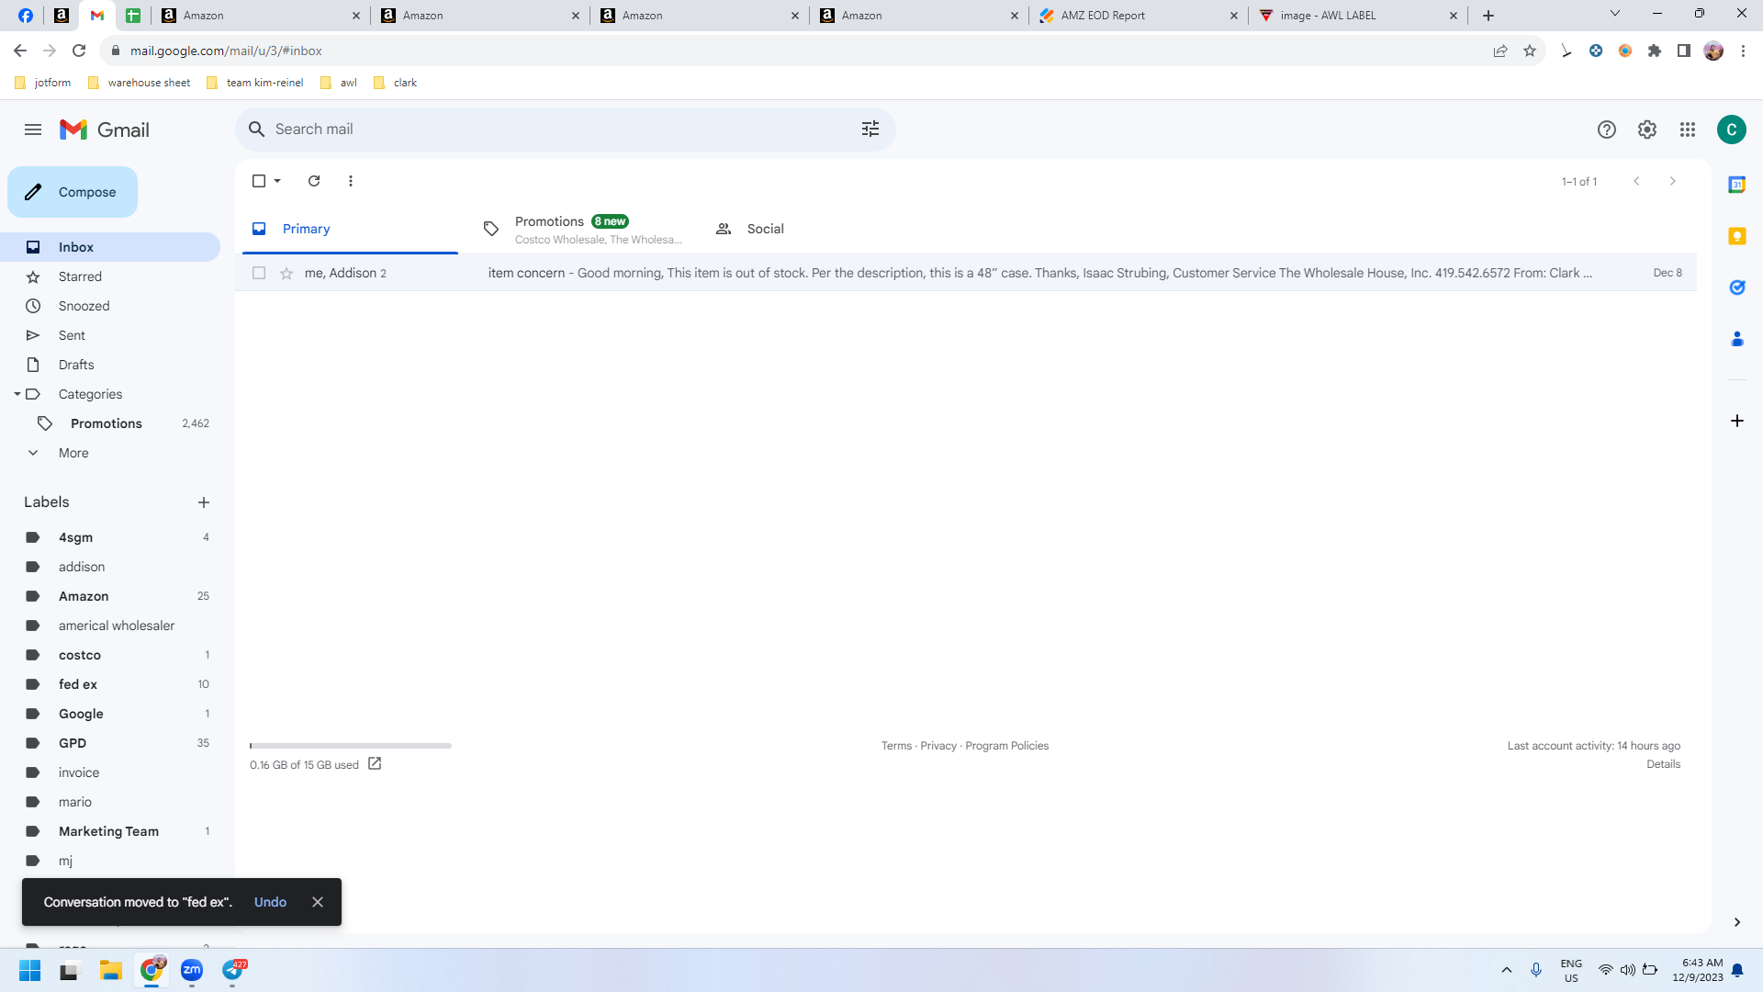Open File Explorer in taskbar

pyautogui.click(x=111, y=970)
